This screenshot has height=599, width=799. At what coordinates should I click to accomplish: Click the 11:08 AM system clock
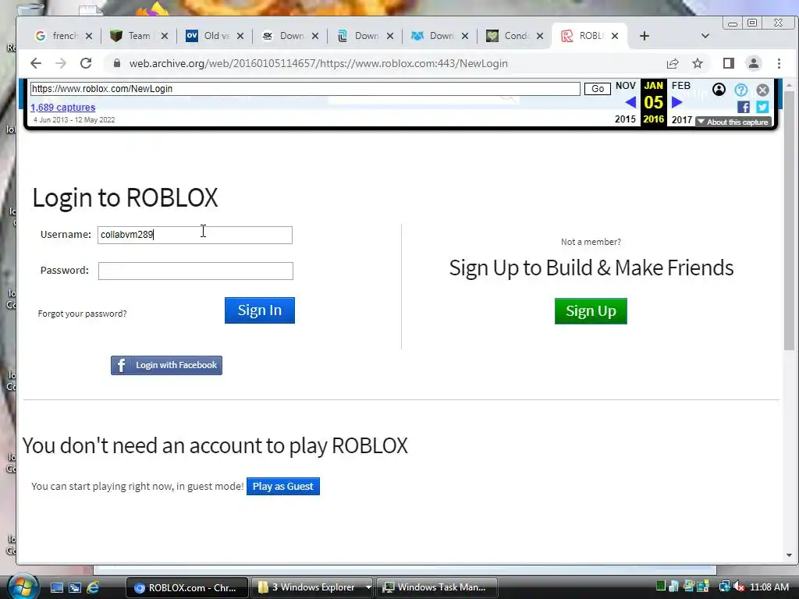(769, 587)
